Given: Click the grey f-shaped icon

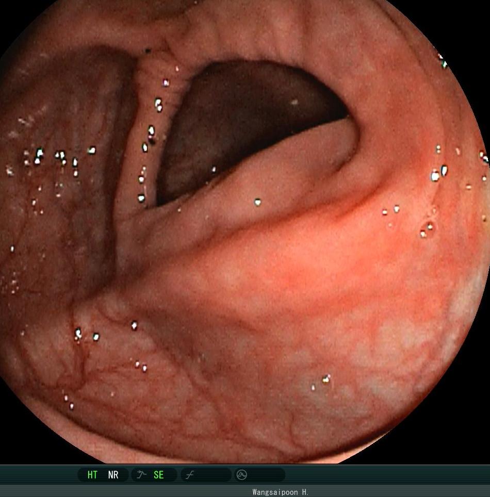Looking at the screenshot, I should pyautogui.click(x=190, y=475).
